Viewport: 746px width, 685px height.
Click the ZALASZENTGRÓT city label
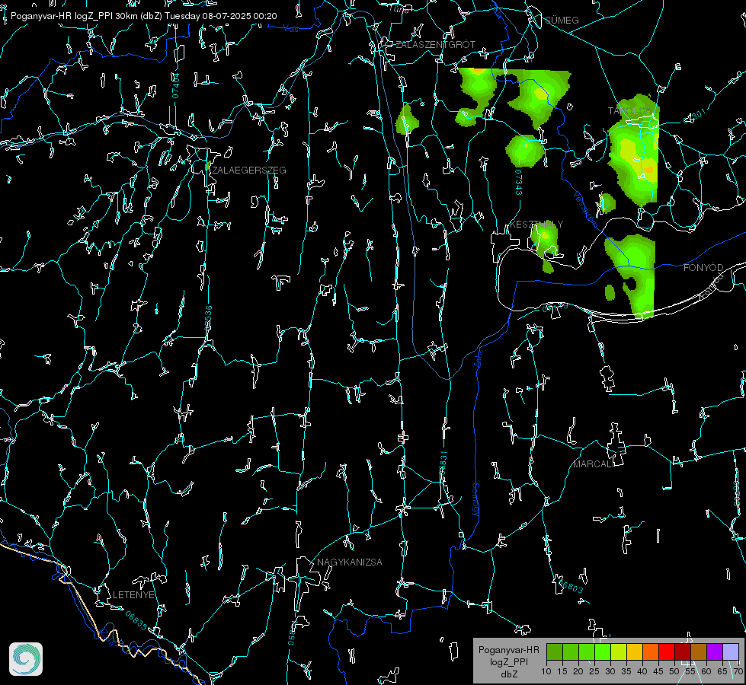(435, 45)
